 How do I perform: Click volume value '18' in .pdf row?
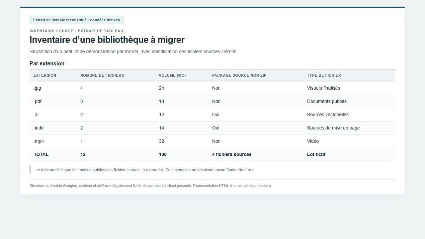(x=161, y=101)
